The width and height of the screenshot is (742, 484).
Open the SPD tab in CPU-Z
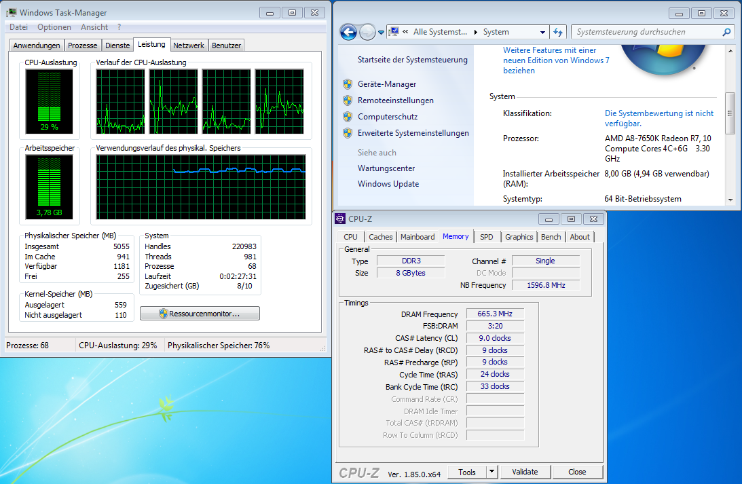pos(487,237)
